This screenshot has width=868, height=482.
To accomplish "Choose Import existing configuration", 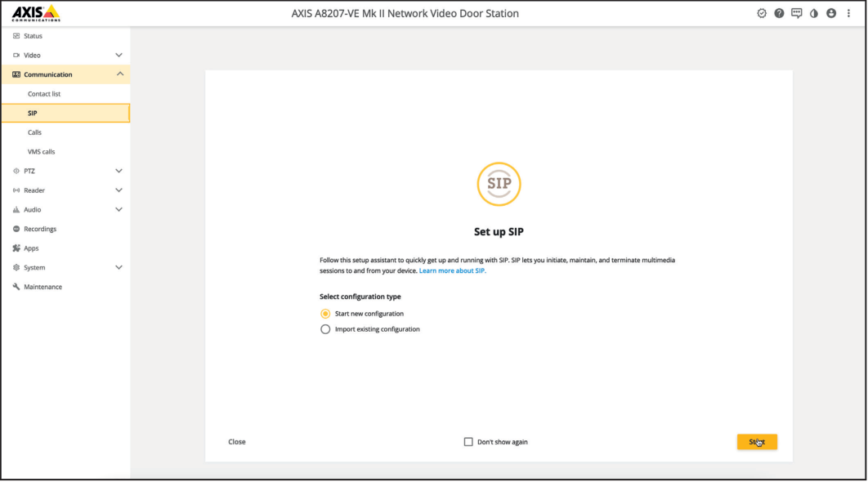I will 325,329.
